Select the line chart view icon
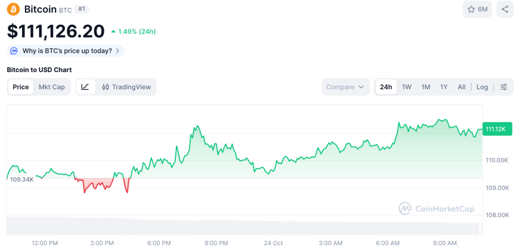 click(85, 87)
